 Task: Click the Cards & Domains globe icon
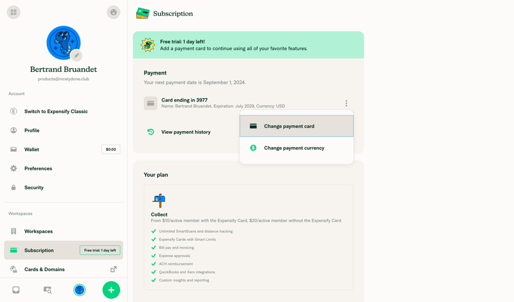[13, 269]
